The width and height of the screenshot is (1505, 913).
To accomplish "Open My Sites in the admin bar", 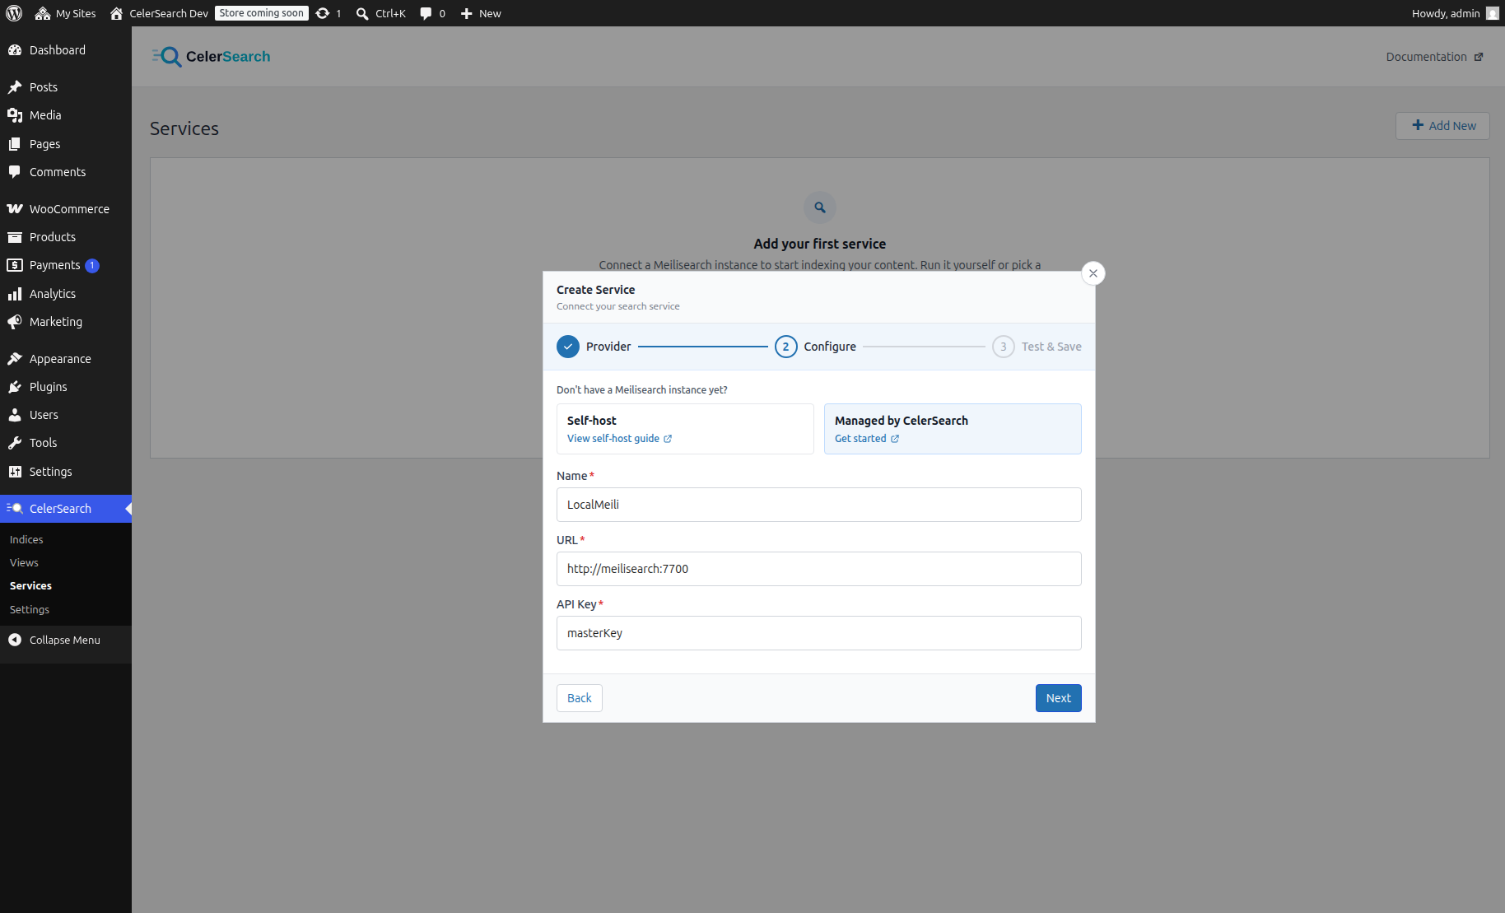I will pos(66,13).
